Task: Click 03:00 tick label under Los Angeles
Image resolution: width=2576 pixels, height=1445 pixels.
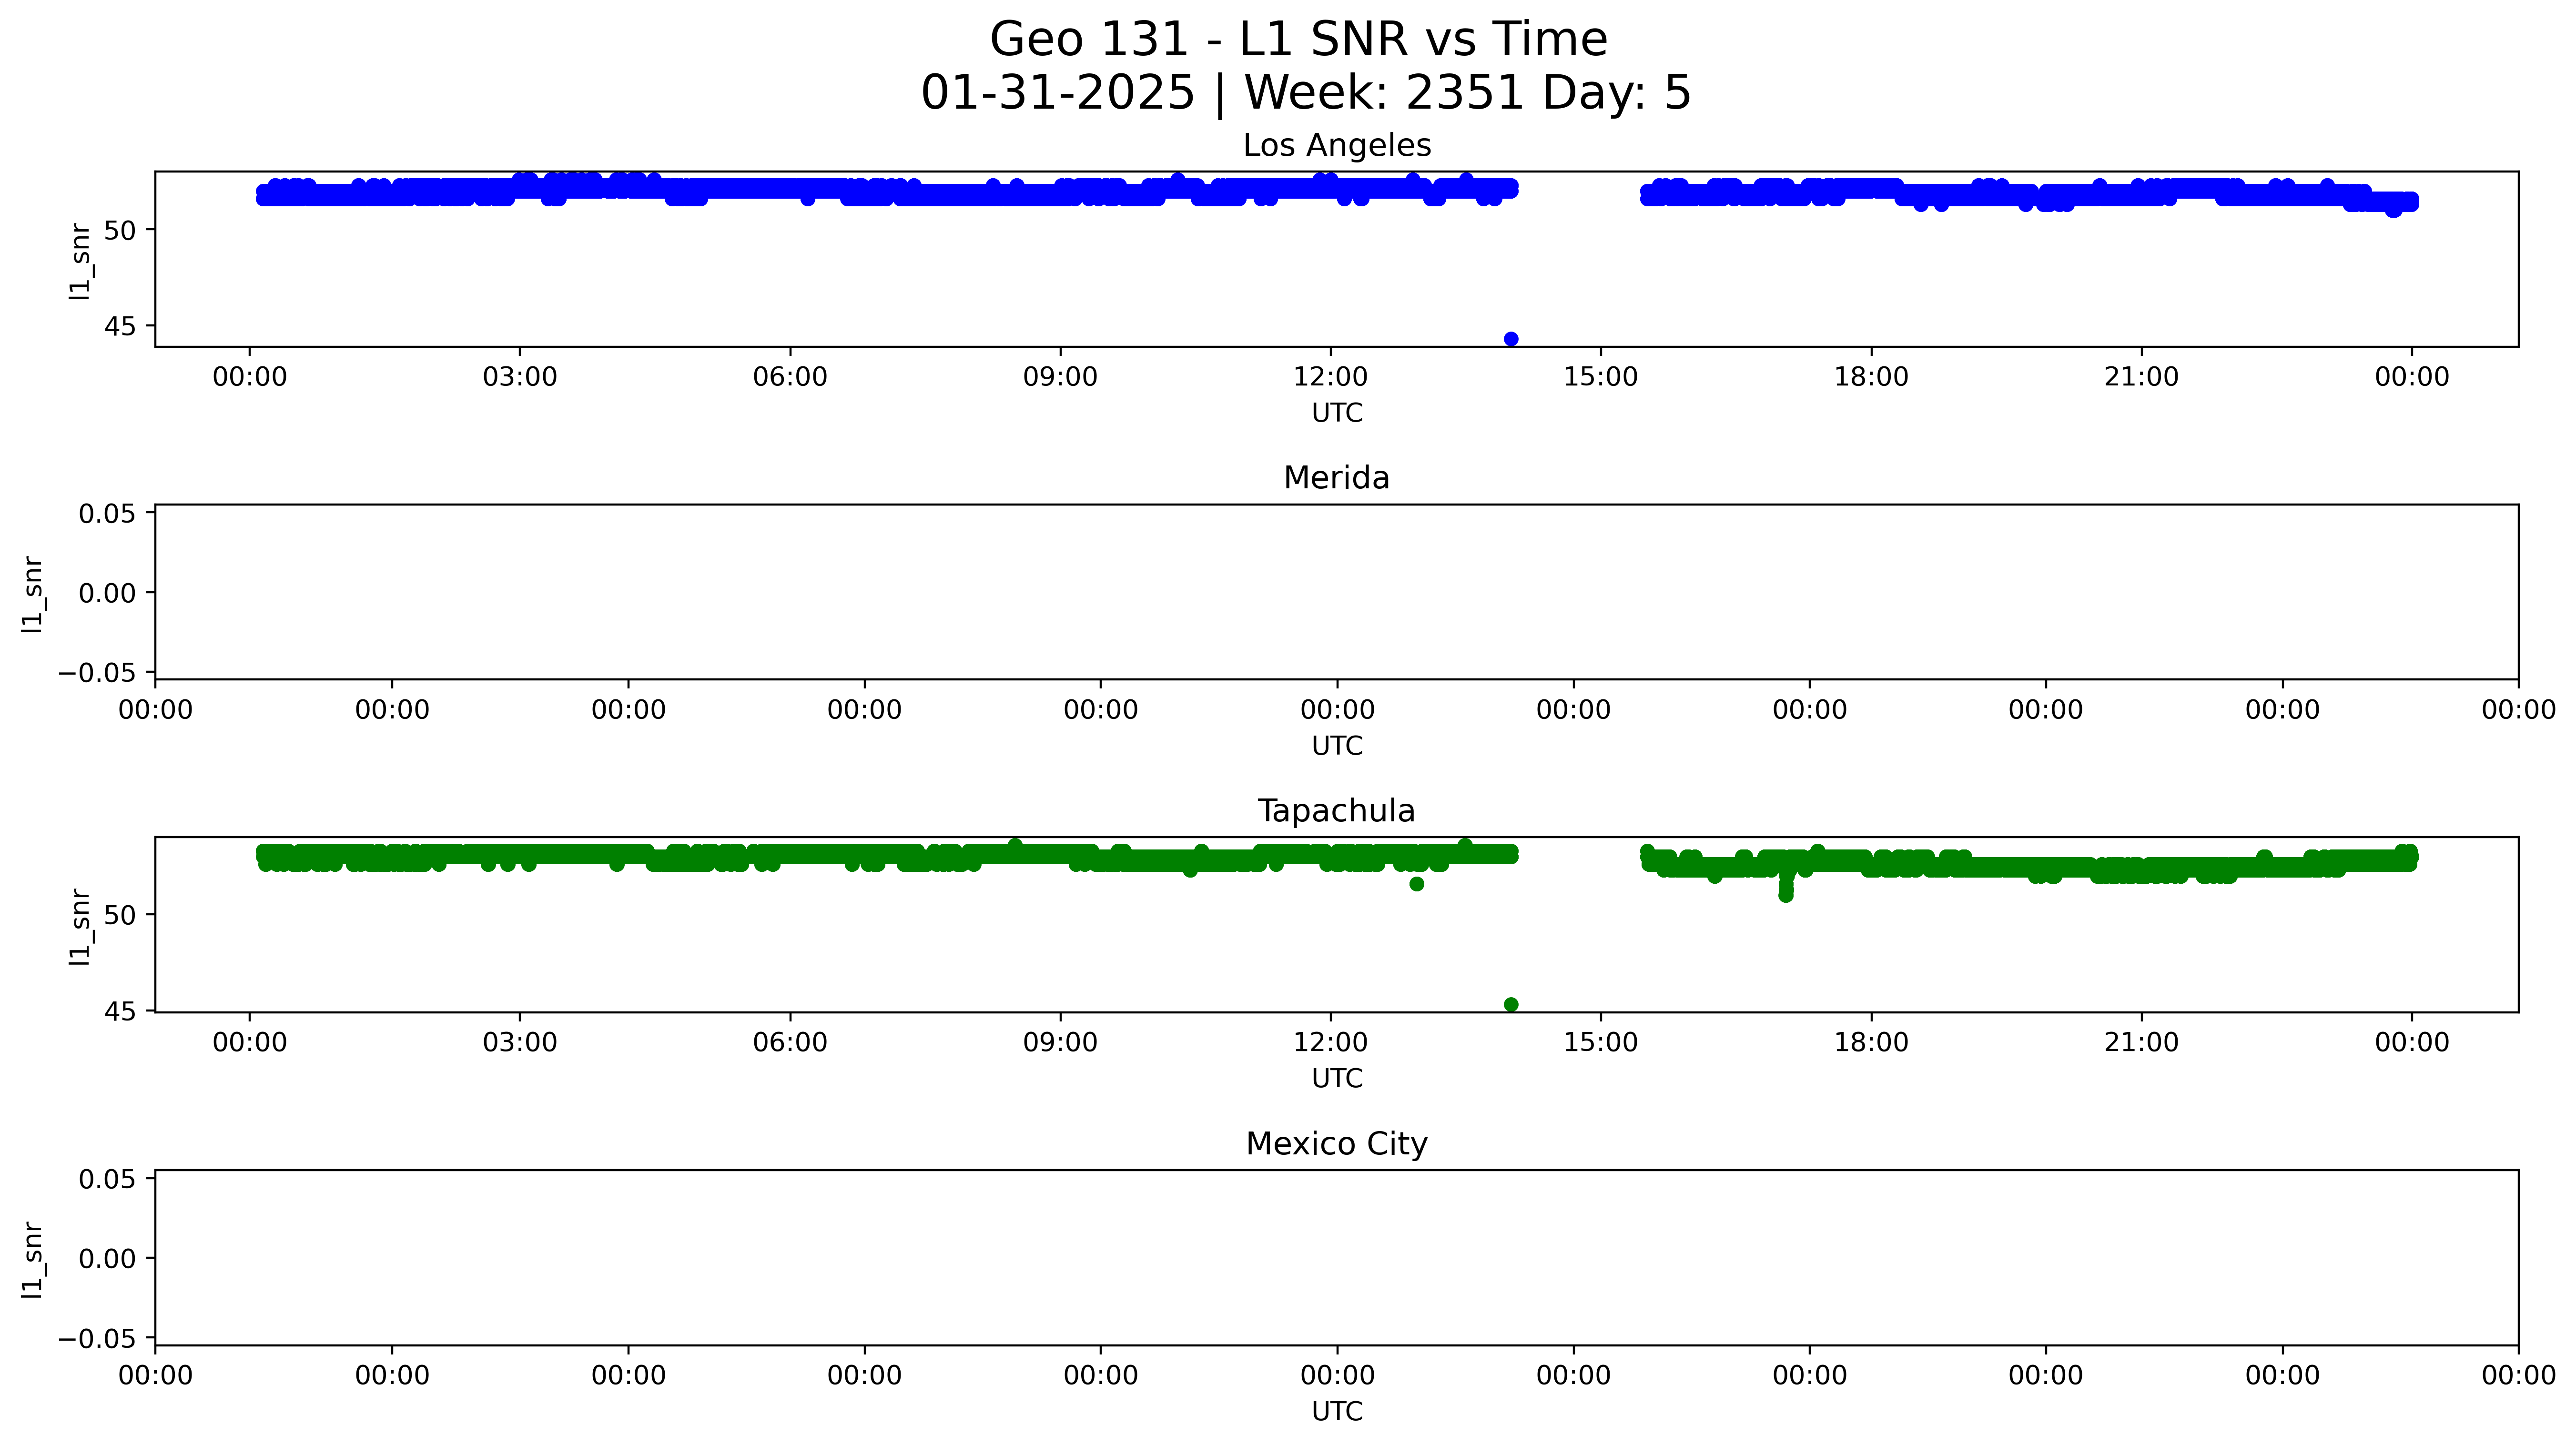Action: [x=519, y=378]
